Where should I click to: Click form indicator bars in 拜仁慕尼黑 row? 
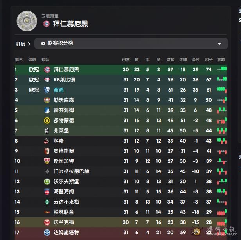pyautogui.click(x=222, y=70)
